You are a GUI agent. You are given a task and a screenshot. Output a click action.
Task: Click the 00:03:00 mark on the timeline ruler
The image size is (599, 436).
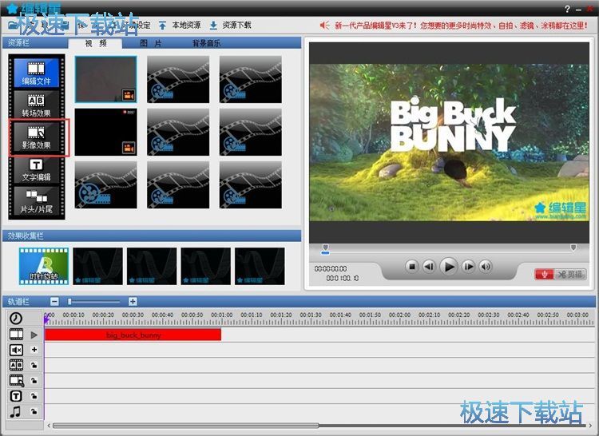(577, 315)
